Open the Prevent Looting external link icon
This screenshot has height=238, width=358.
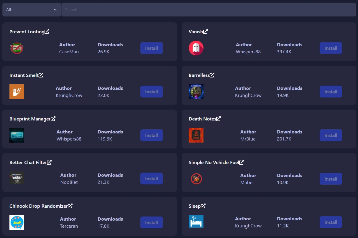[x=47, y=32]
